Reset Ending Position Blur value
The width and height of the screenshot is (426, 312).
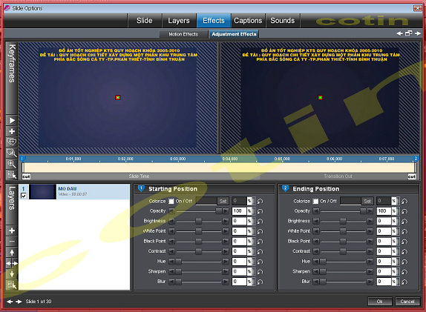click(x=404, y=282)
